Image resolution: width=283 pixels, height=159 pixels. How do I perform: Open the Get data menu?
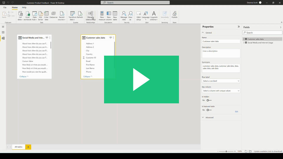20,16
